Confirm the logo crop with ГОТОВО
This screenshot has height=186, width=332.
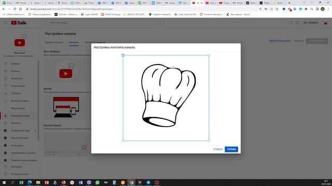coord(231,149)
